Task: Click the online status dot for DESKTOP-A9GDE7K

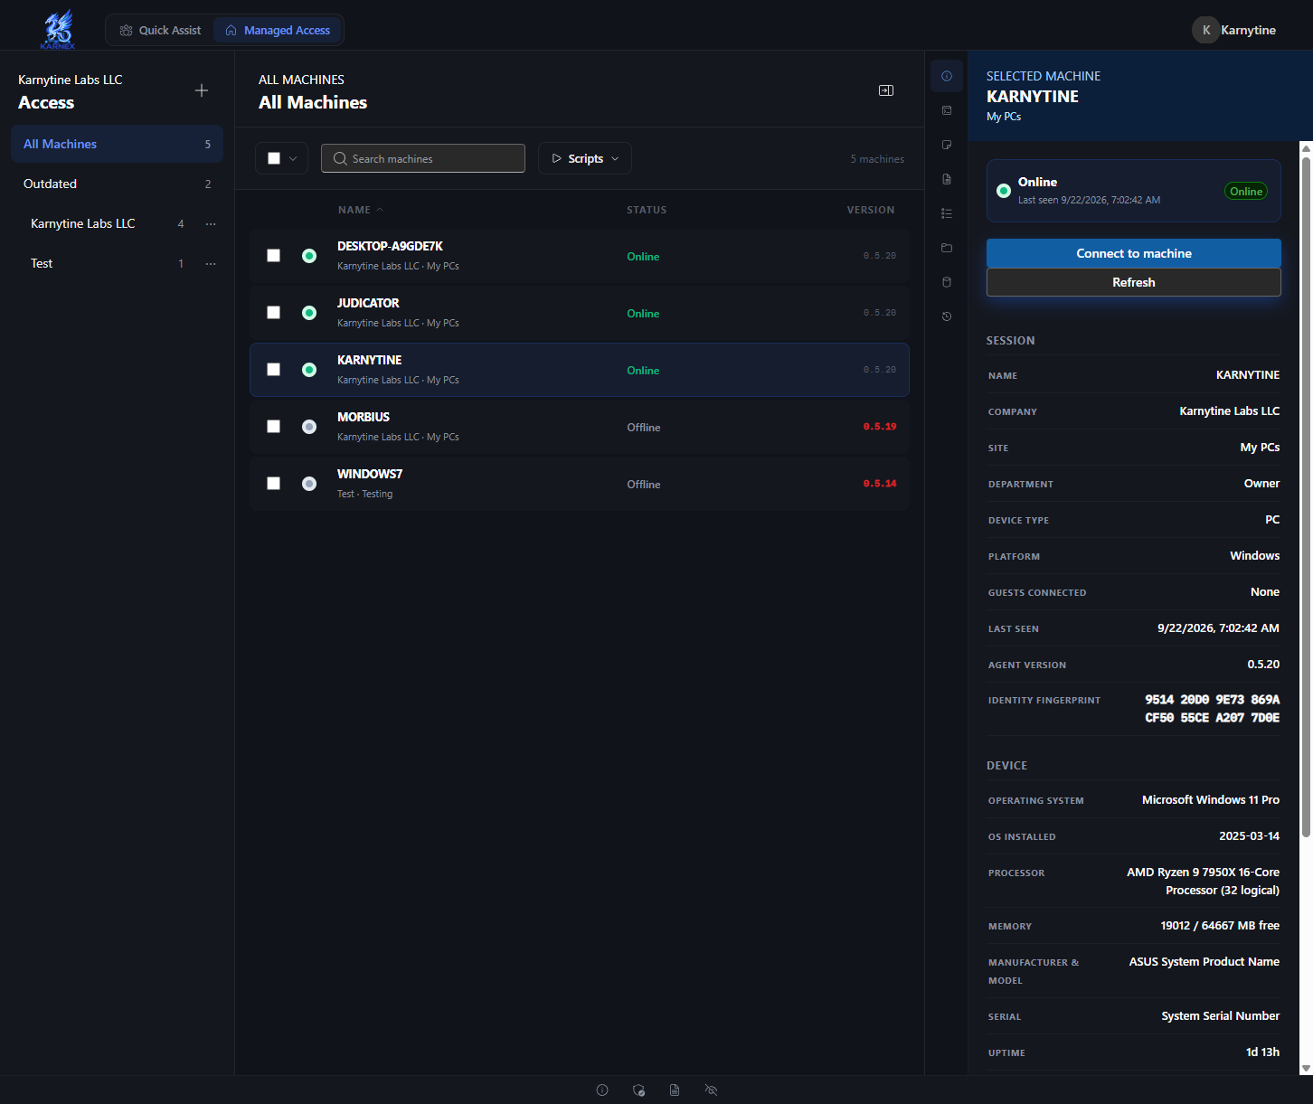Action: (309, 256)
